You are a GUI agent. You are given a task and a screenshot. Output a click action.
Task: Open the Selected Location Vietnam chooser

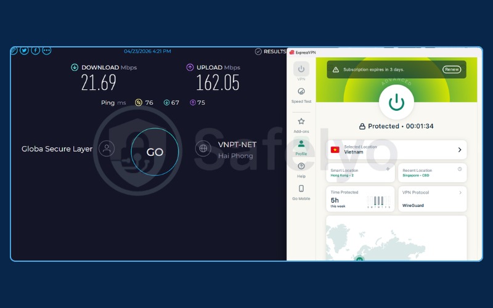tap(396, 150)
